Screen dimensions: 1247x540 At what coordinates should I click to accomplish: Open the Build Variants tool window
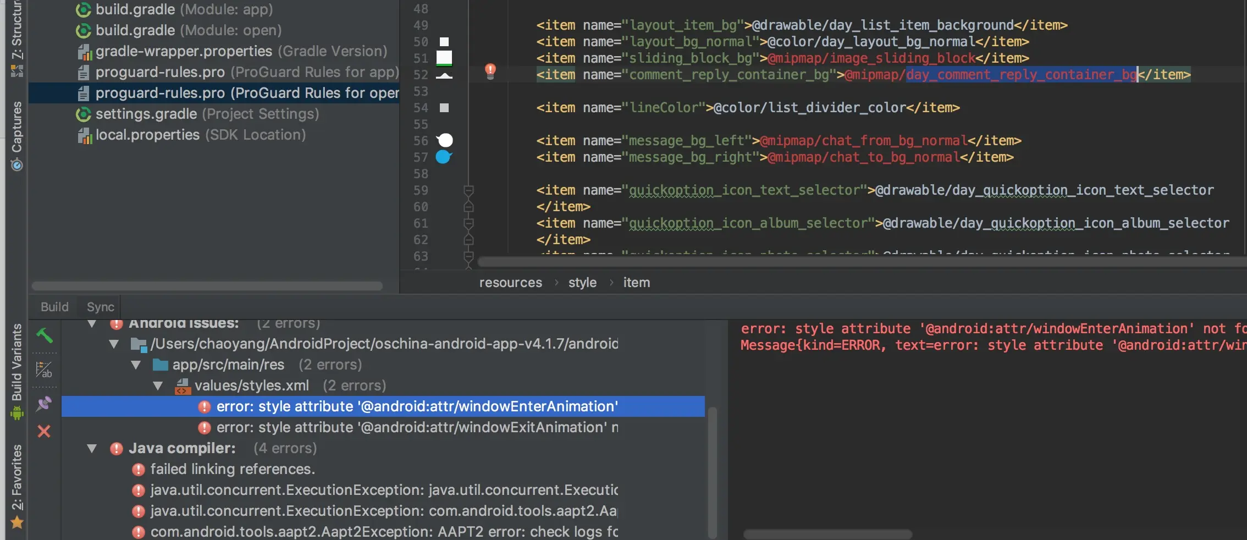(x=17, y=372)
